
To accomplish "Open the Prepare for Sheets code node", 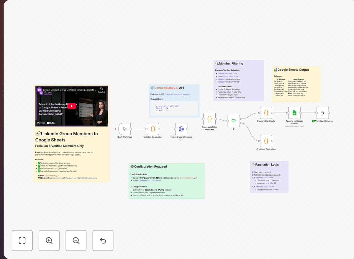I will 266,112.
